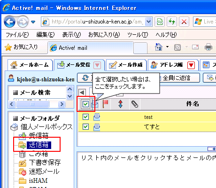Click the calendar schedule tab icon

(x=206, y=65)
